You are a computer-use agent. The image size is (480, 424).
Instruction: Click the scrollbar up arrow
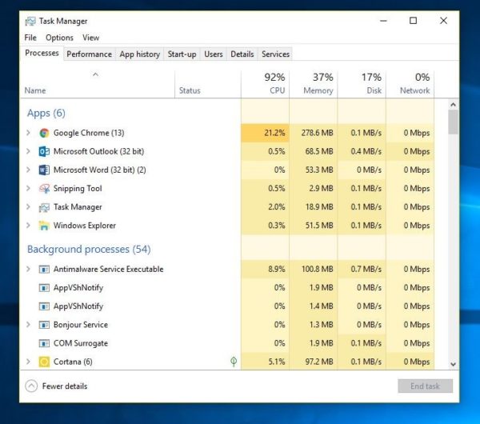point(453,105)
